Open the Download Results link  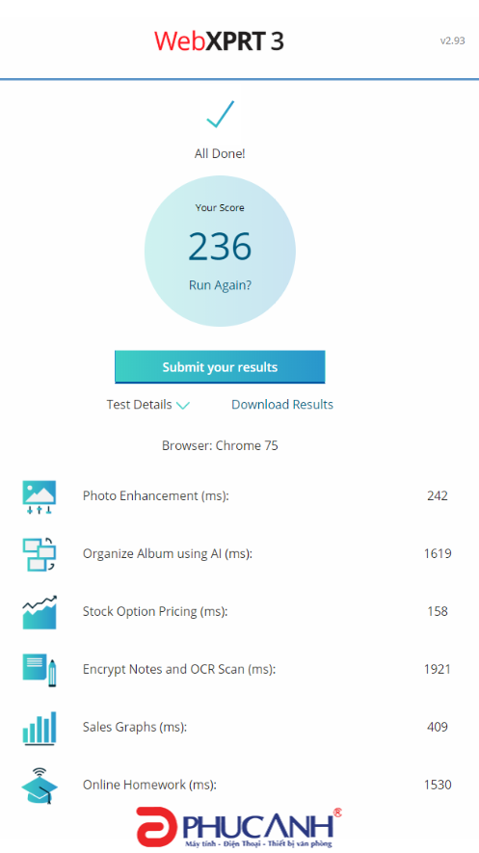282,405
